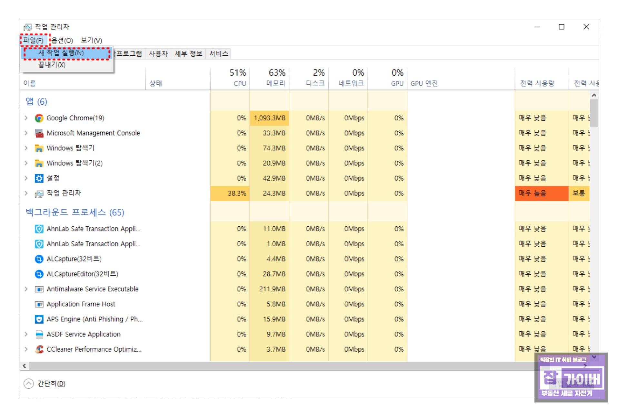Expand the Windows 탐색기 row

point(26,148)
